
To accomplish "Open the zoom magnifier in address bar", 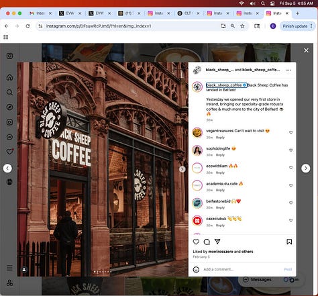I will tap(233, 26).
